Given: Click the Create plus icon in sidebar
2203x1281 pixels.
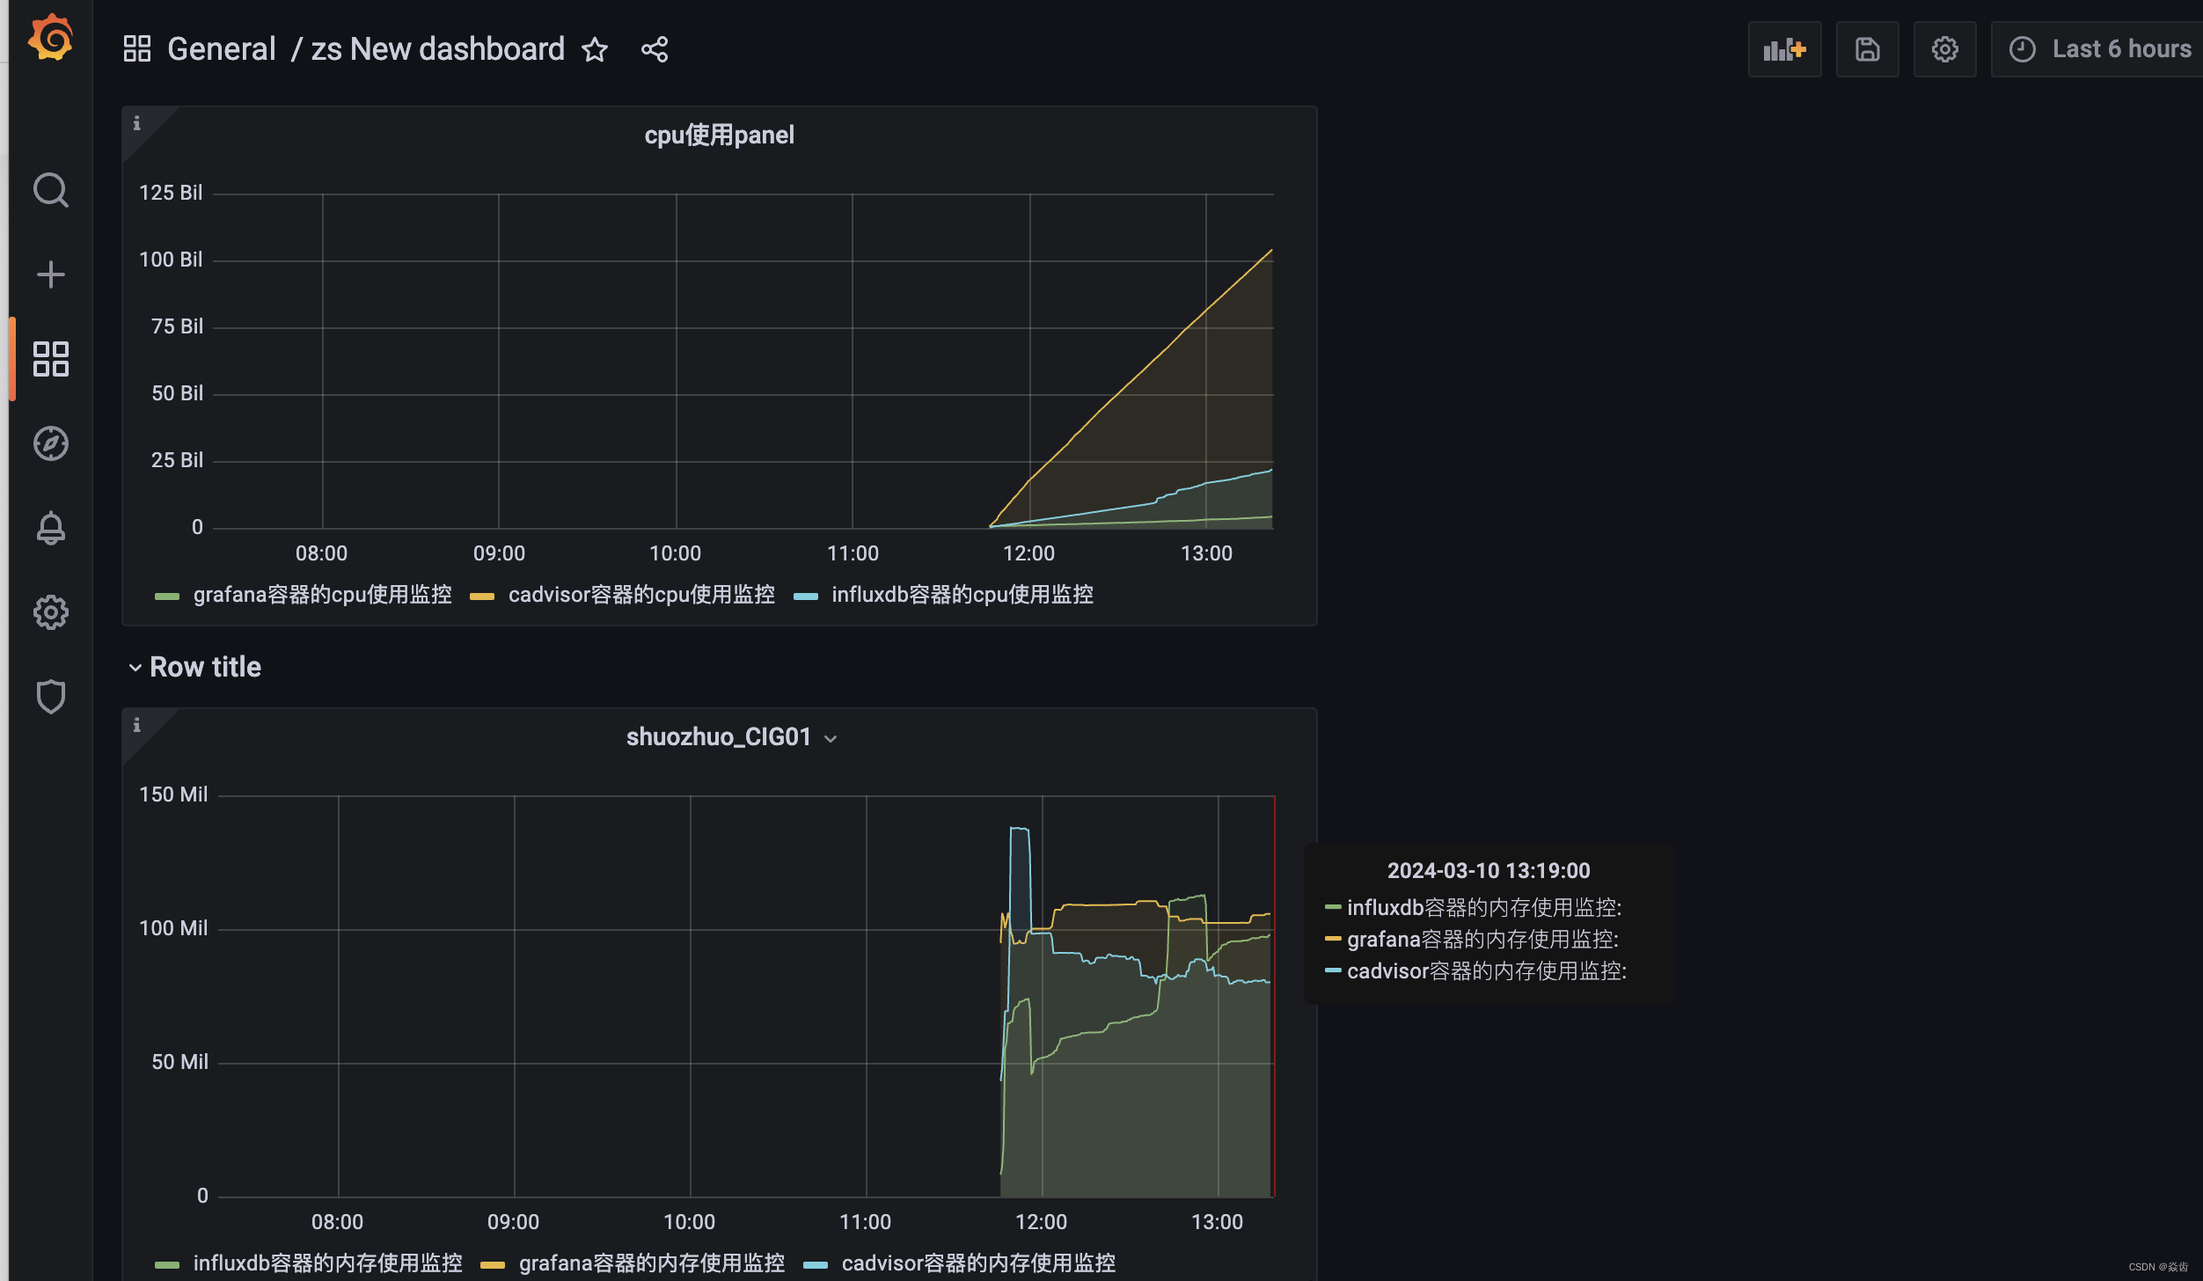Looking at the screenshot, I should coord(50,274).
